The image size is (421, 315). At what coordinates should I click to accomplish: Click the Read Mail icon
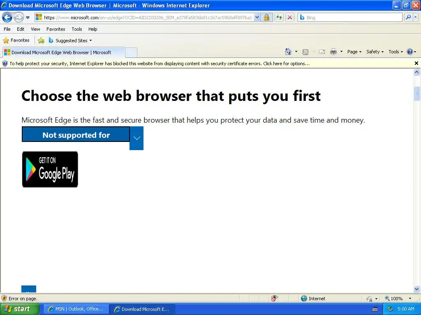coord(322,52)
